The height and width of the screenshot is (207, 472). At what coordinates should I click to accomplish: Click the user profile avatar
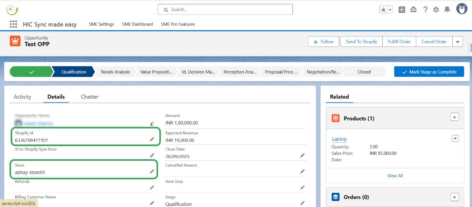coord(461,9)
